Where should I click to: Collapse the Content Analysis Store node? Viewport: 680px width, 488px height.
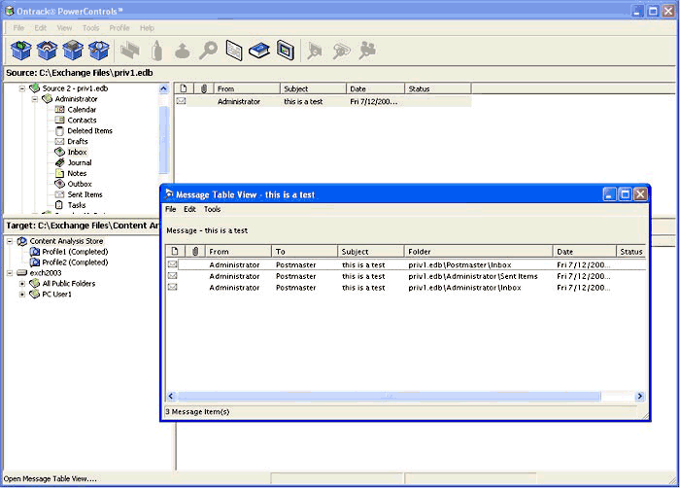(10, 241)
